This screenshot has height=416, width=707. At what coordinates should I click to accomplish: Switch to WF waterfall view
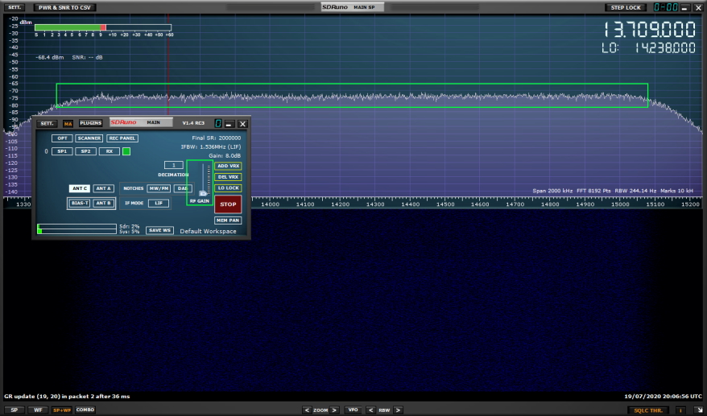(38, 410)
